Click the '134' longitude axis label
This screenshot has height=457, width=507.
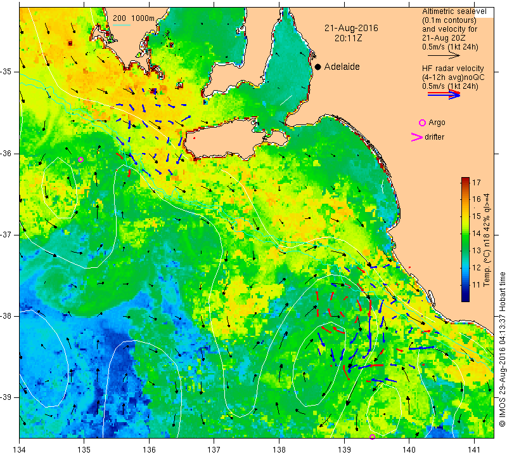(x=20, y=449)
